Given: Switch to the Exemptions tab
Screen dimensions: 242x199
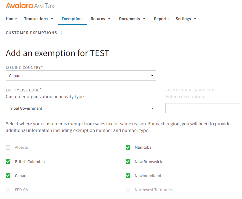Looking at the screenshot, I should coord(72,19).
